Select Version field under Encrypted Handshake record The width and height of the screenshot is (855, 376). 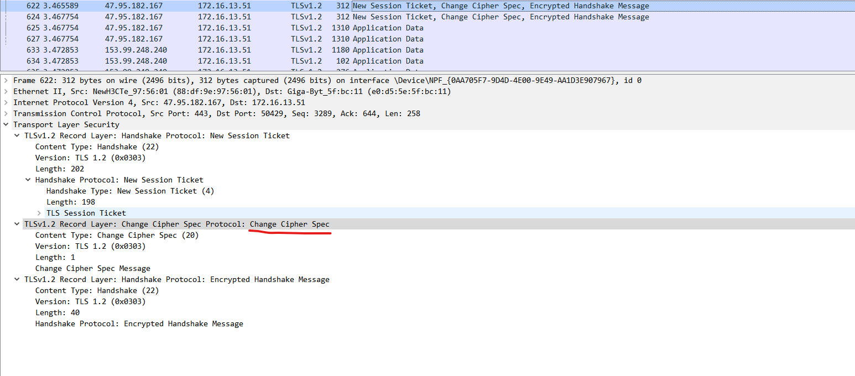[x=91, y=301]
